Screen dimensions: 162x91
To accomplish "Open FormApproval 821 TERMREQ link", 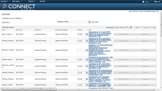I will pyautogui.click(x=99, y=79).
